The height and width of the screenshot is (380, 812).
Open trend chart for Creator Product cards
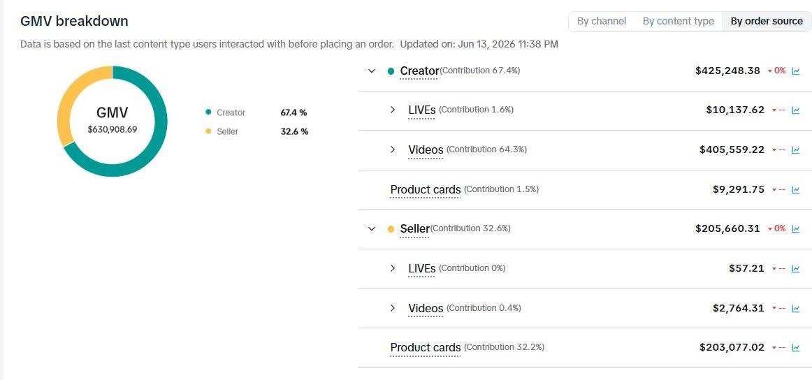(795, 190)
